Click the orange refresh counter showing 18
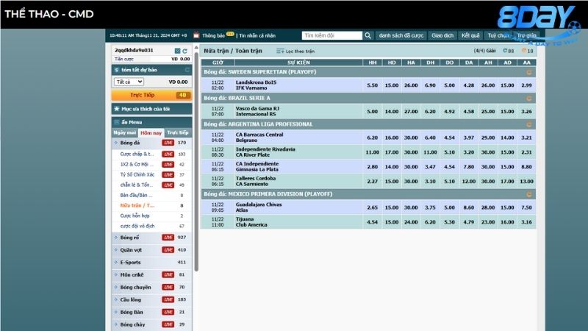 pos(527,51)
